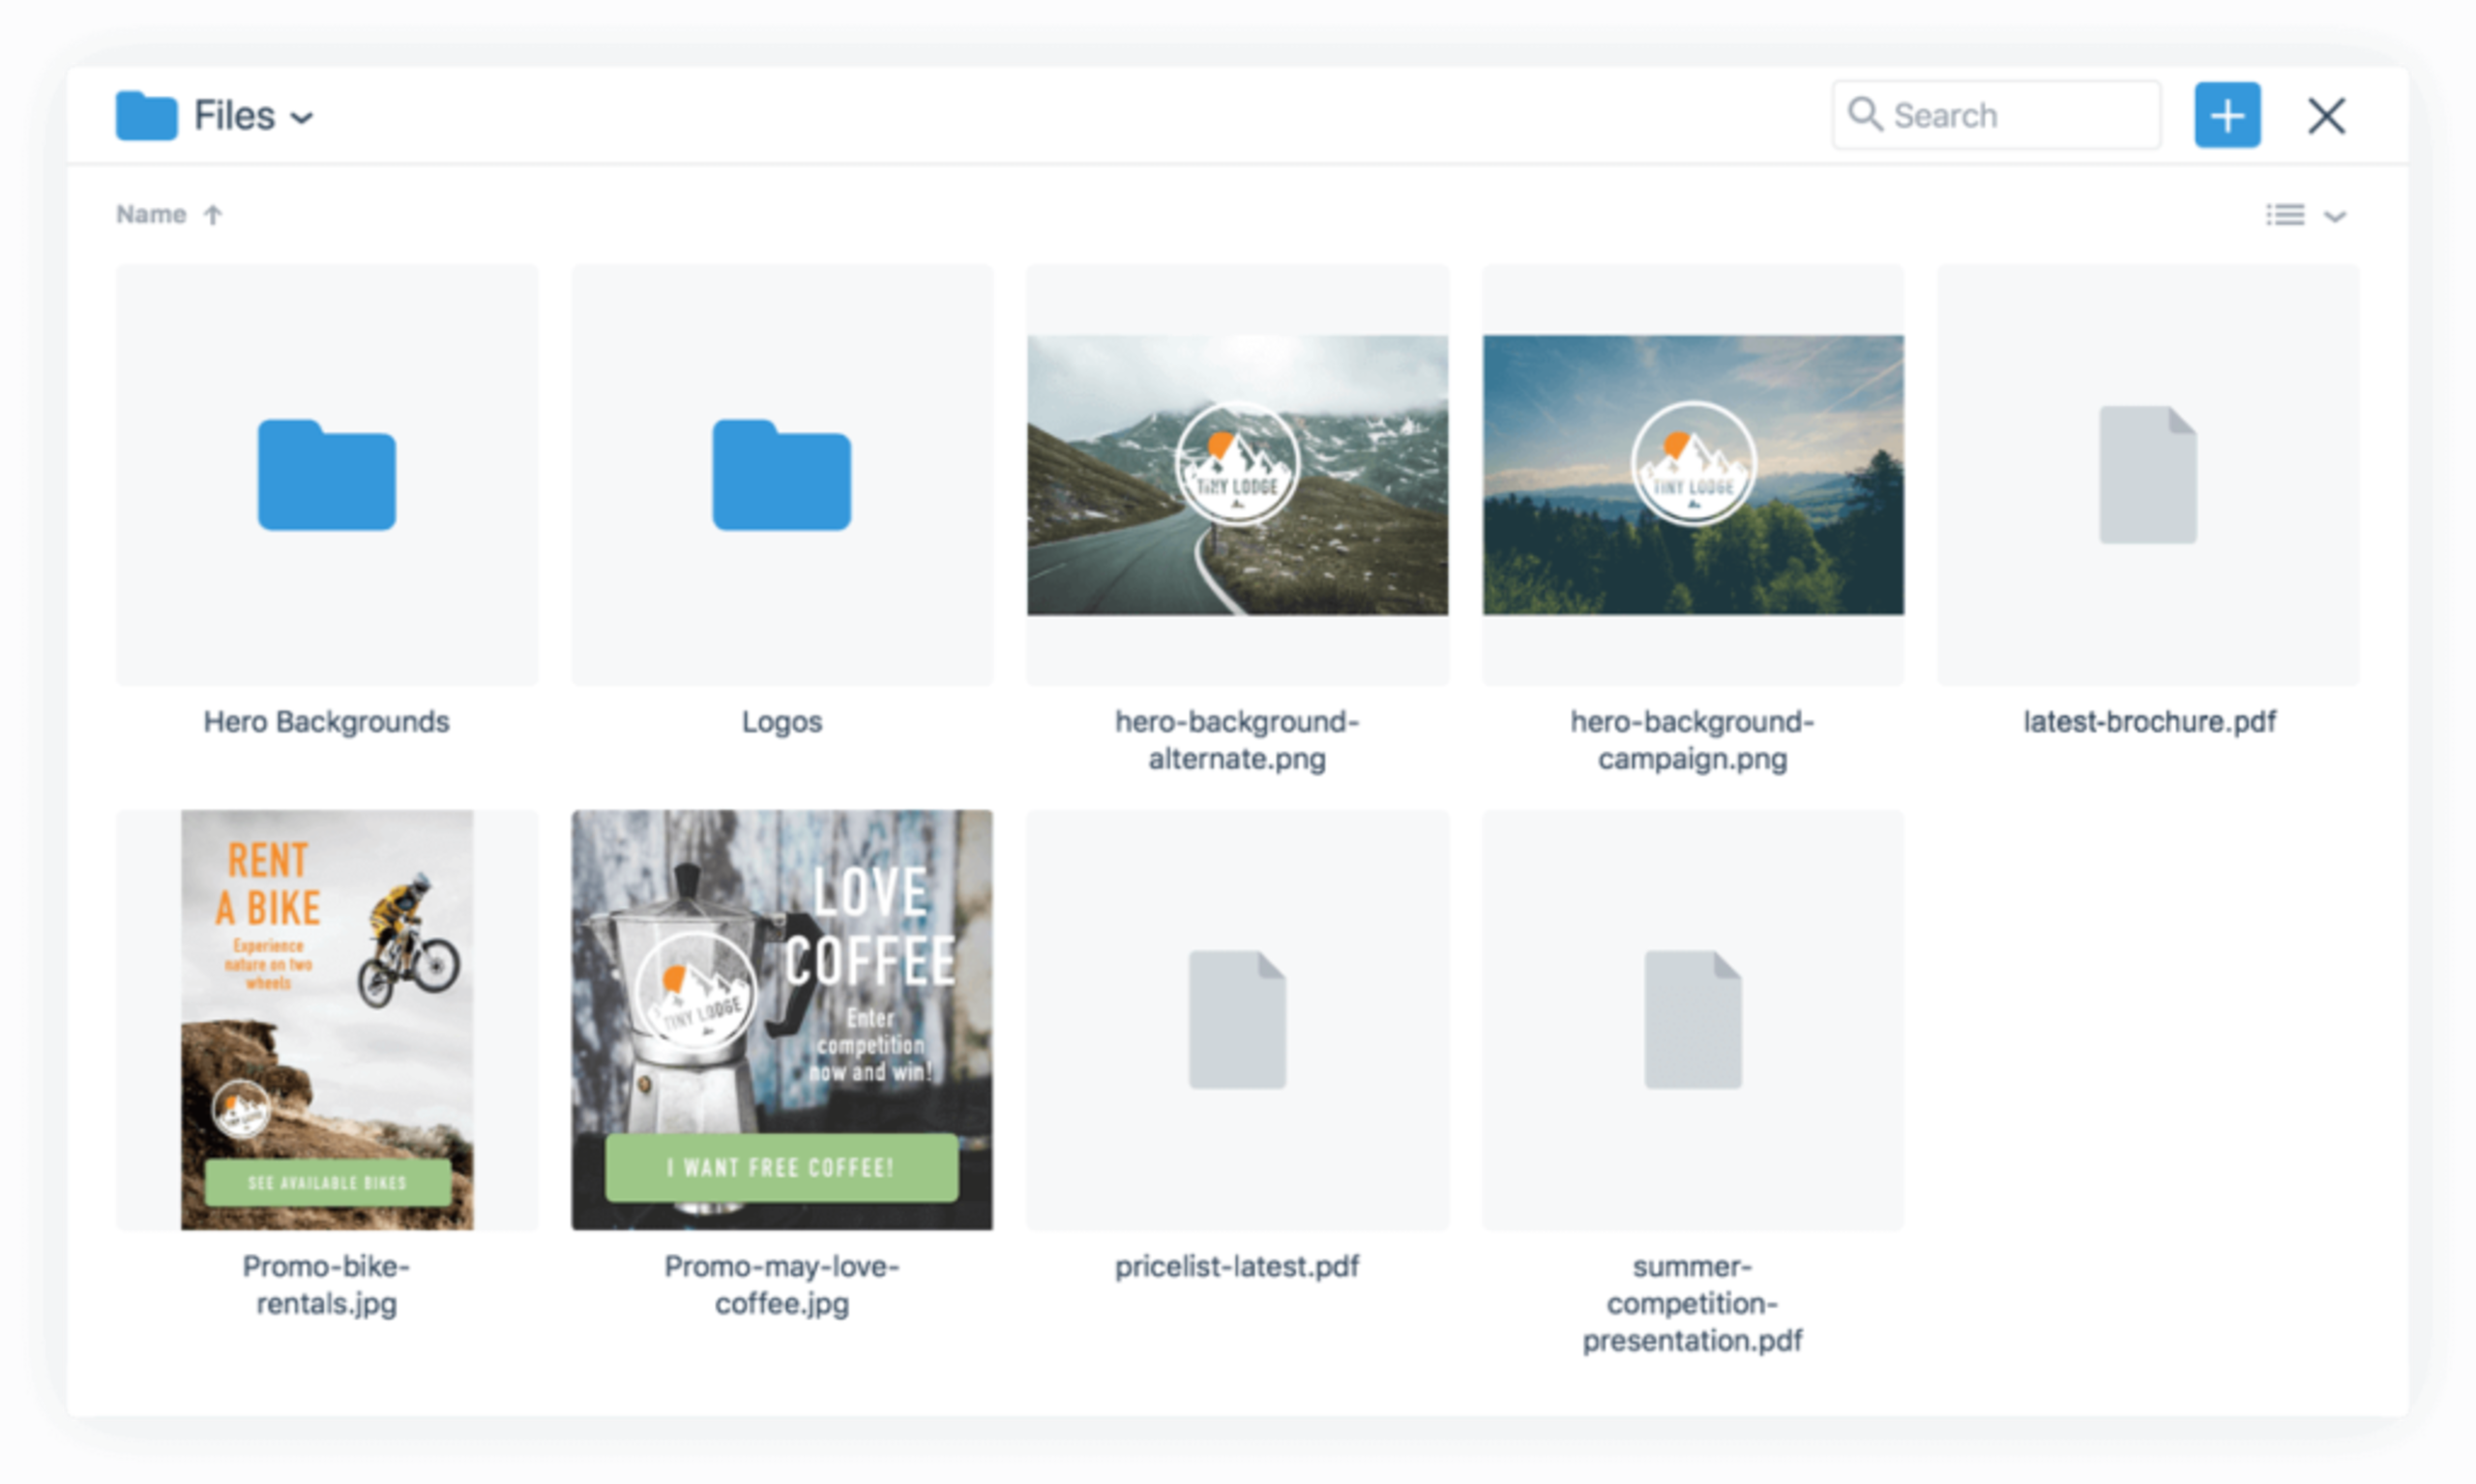Toggle the Name sort direction arrow
Screen dimensions: 2476x1484
pyautogui.click(x=212, y=213)
